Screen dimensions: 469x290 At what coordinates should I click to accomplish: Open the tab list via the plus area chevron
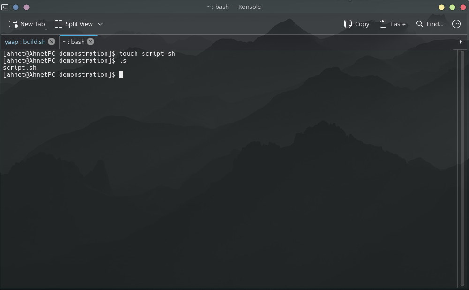(x=460, y=42)
